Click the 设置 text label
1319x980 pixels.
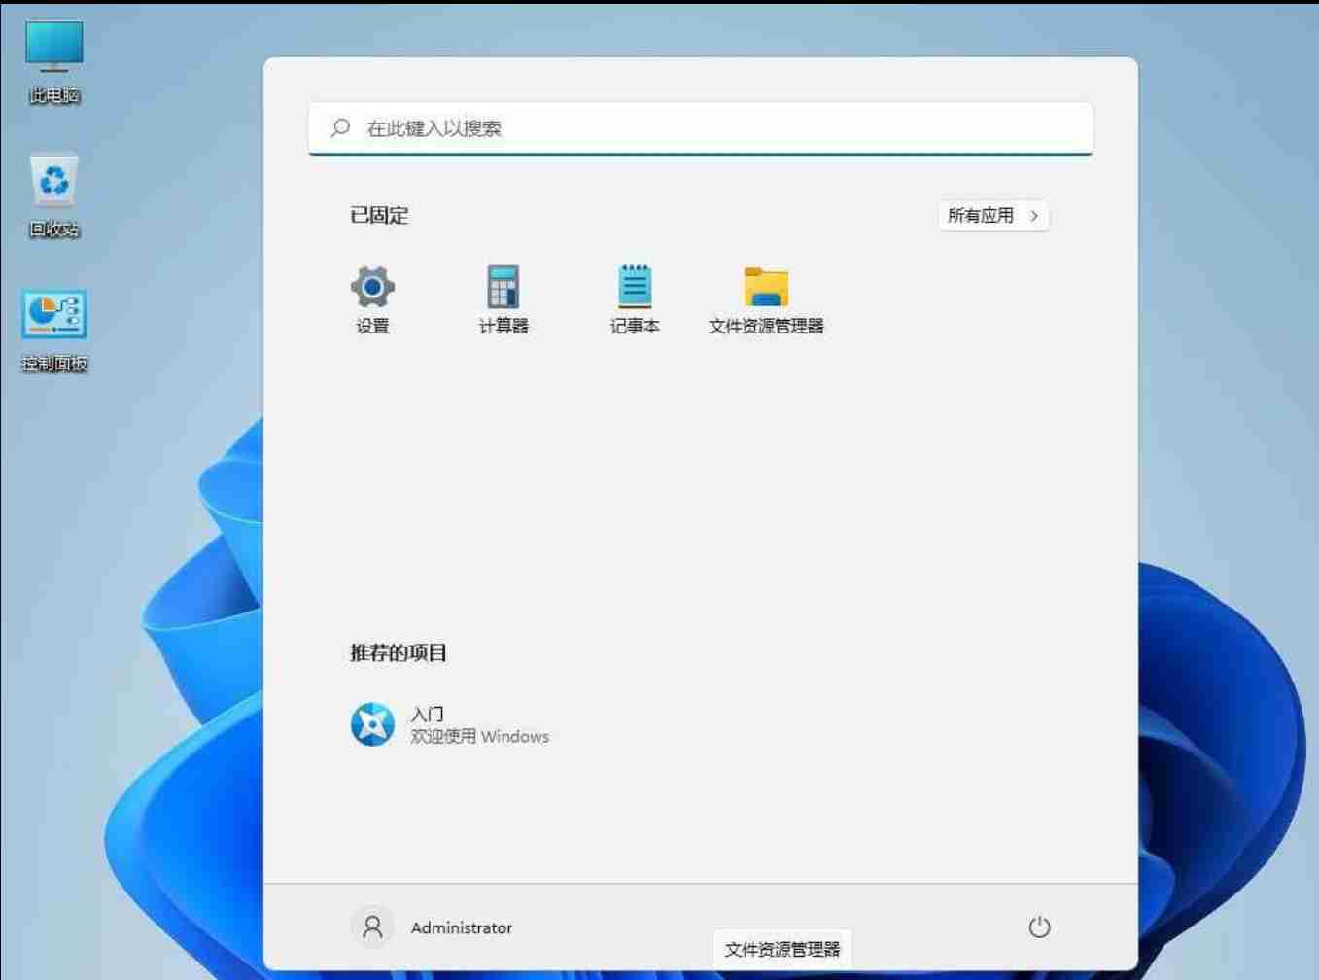pyautogui.click(x=372, y=327)
